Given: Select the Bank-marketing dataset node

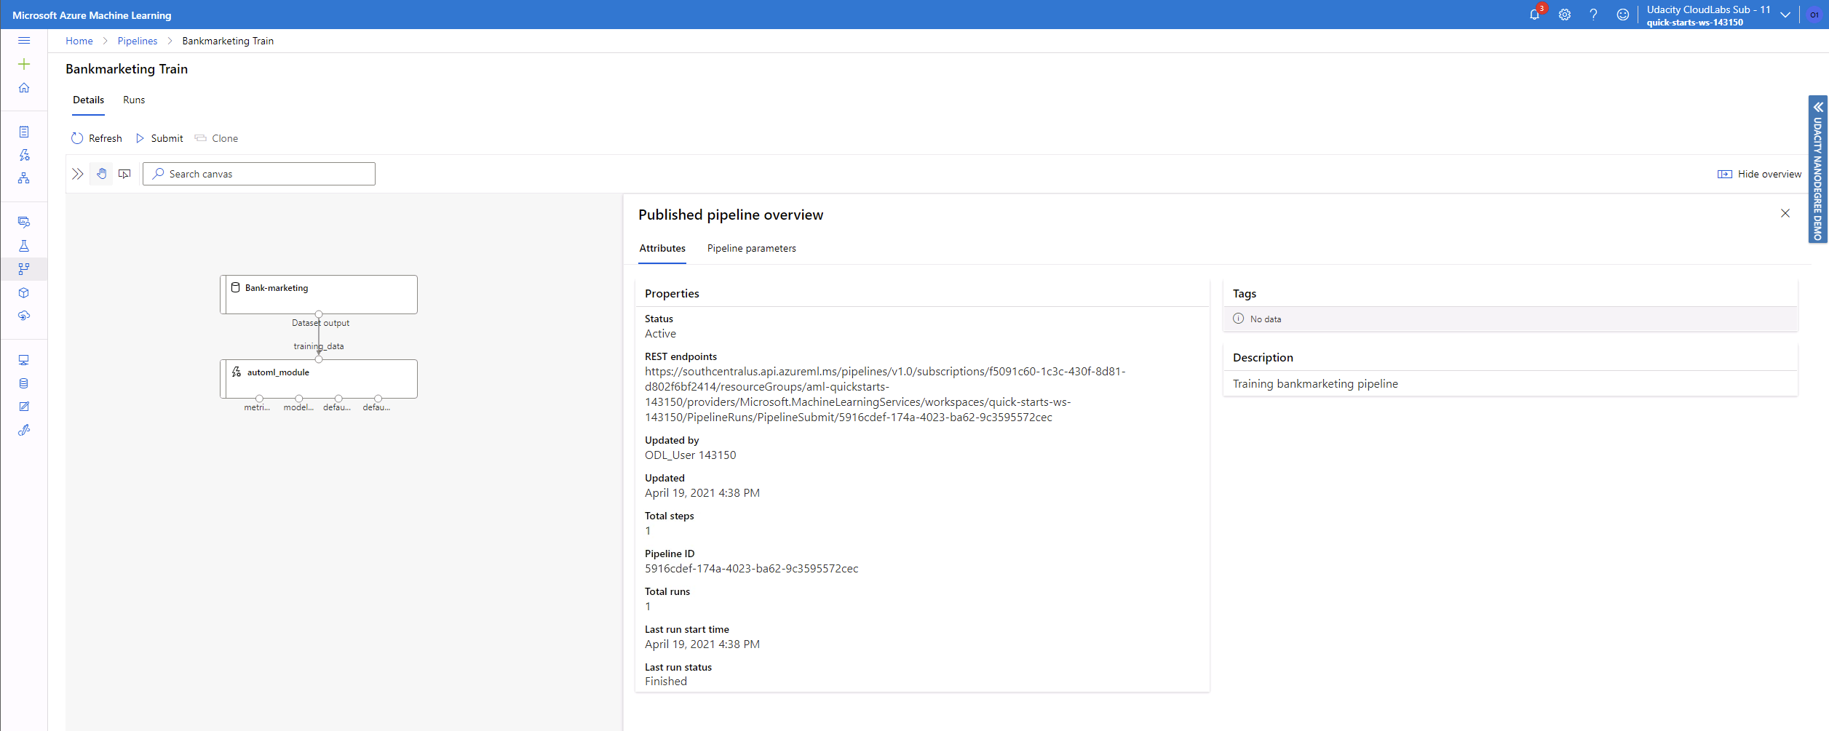Looking at the screenshot, I should 319,295.
